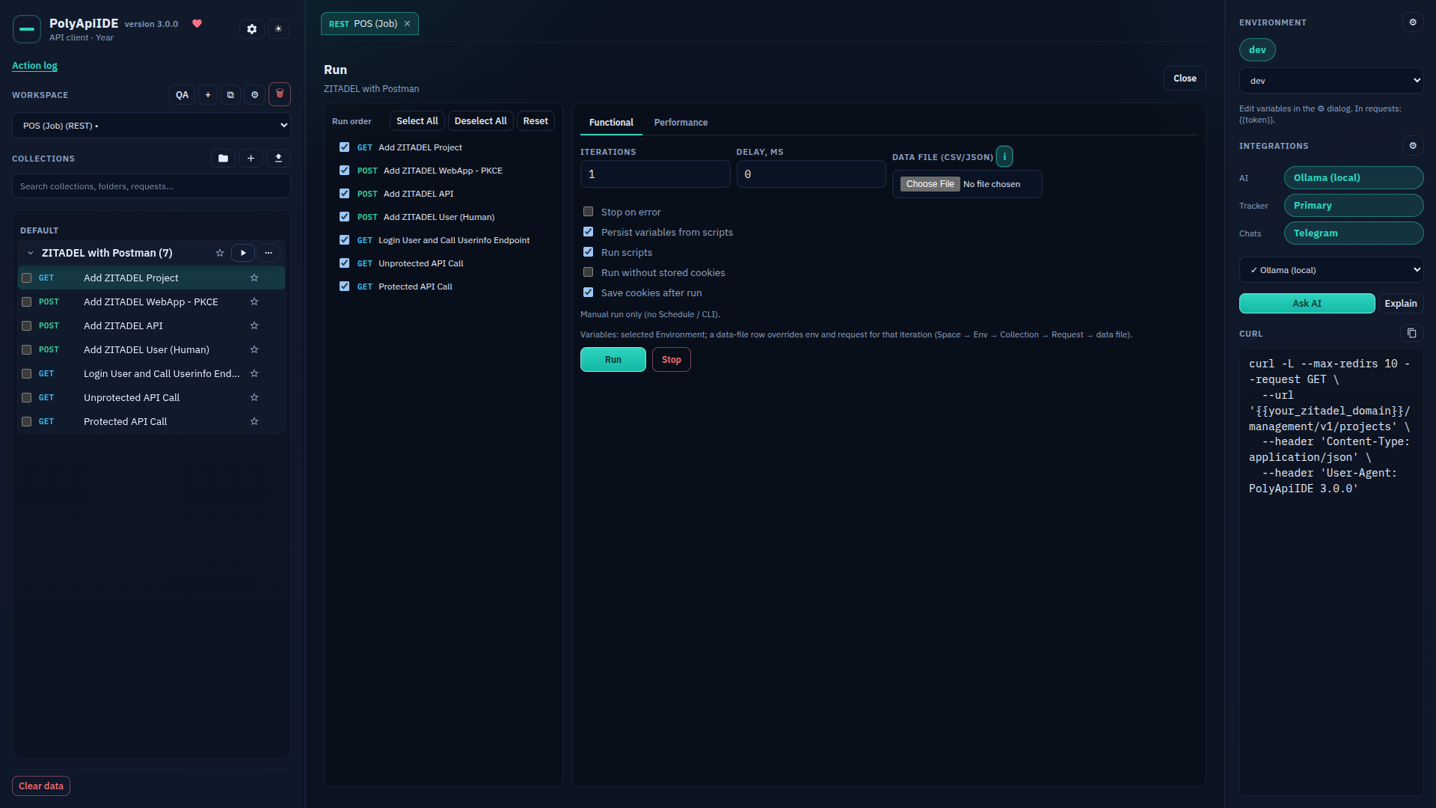Viewport: 1436px width, 808px height.
Task: Enable Run without stored cookies
Action: click(588, 272)
